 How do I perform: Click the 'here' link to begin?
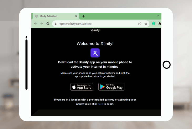100,104
